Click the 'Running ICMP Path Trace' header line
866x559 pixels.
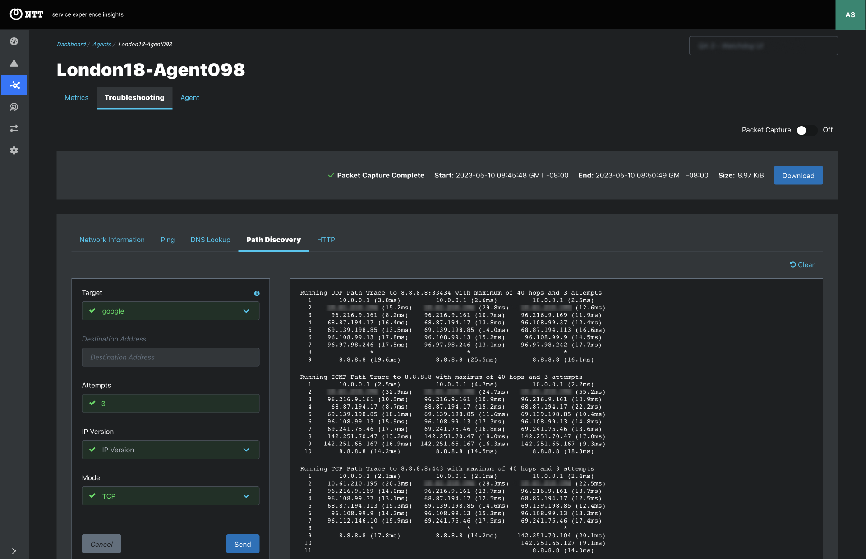441,377
